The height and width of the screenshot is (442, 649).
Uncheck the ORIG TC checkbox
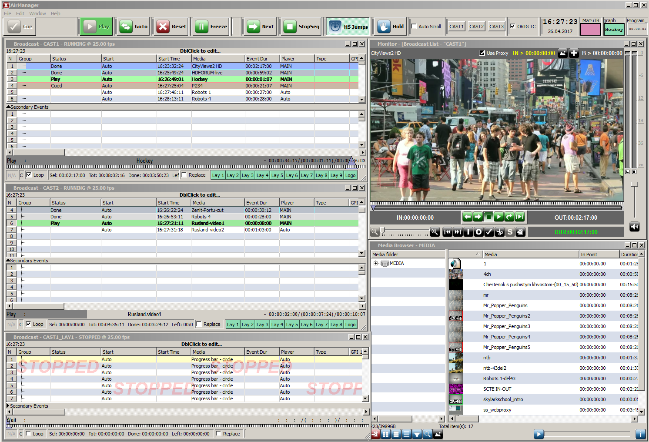pyautogui.click(x=512, y=27)
